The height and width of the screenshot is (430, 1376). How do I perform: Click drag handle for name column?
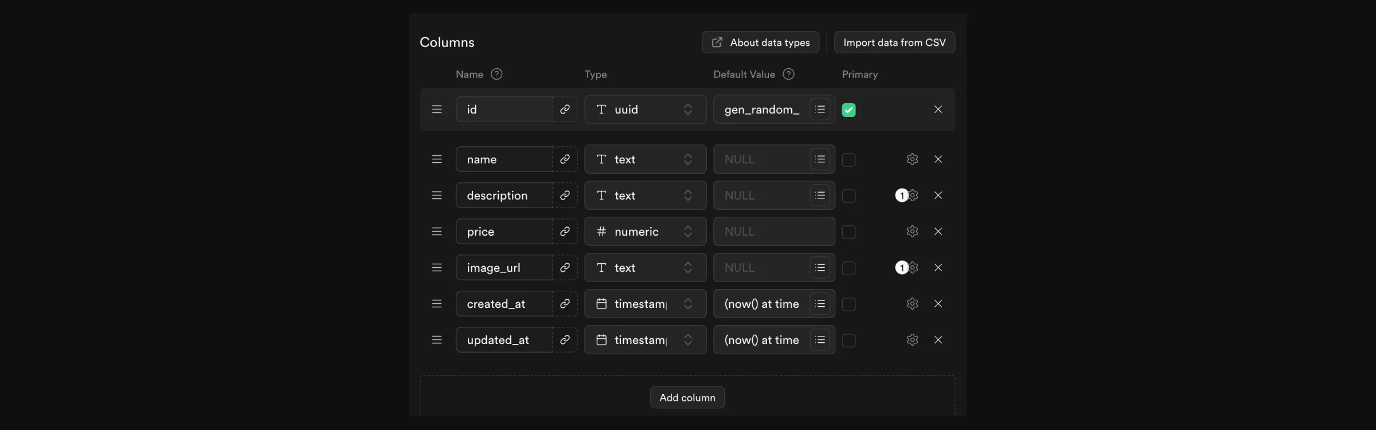click(x=437, y=159)
